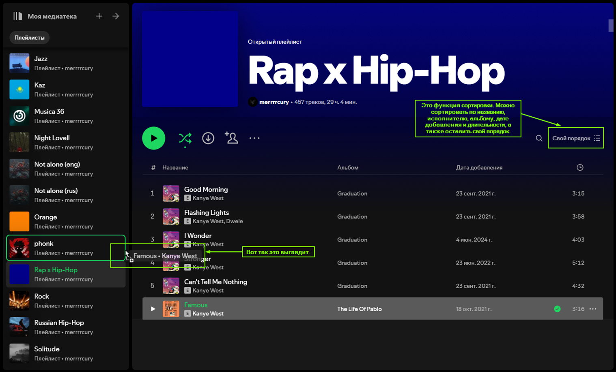Click Flashing Lights album art thumbnail
Screen dimensions: 616x372
click(171, 216)
